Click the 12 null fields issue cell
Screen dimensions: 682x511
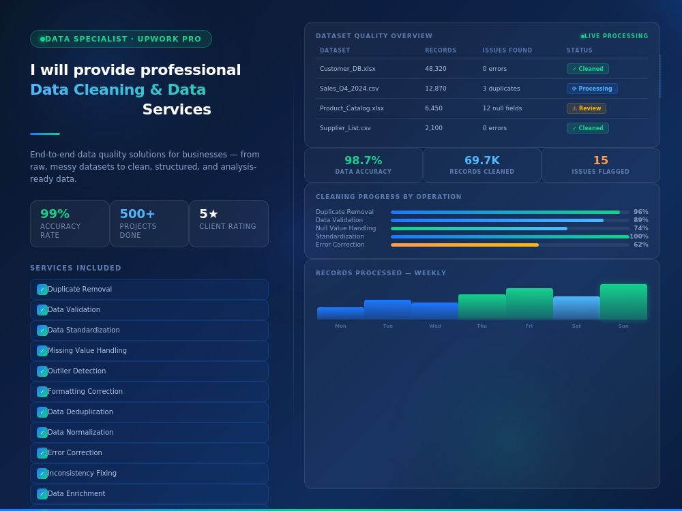(502, 108)
